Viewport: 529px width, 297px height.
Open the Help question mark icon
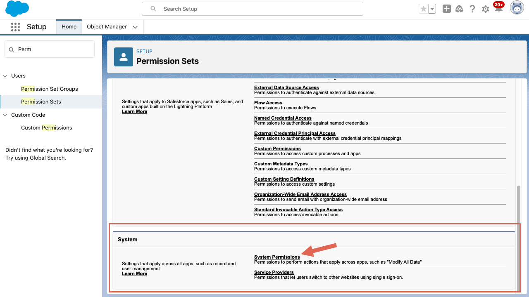tap(472, 9)
